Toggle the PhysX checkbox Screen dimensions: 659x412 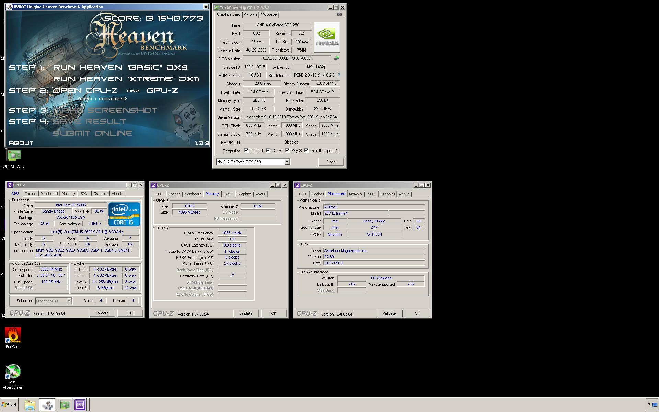click(x=287, y=150)
